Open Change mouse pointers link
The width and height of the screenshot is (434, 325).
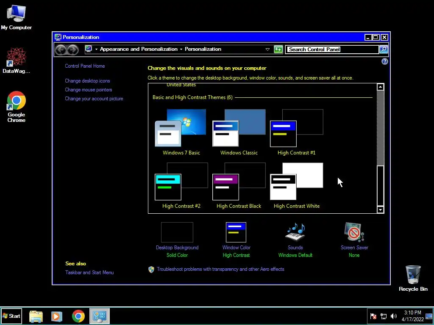pyautogui.click(x=88, y=90)
